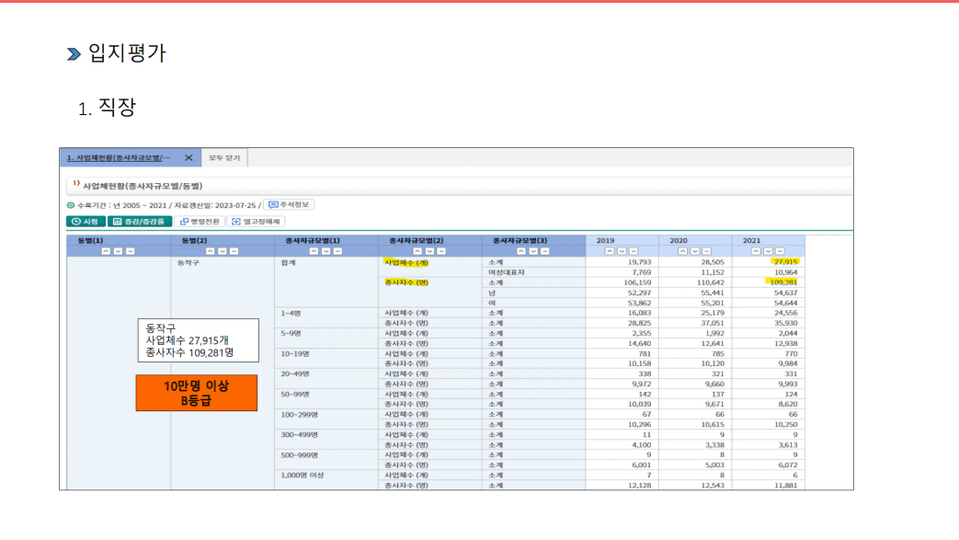959x540 pixels.
Task: Reset sorting on 종사자규모별(2) column
Action: click(x=441, y=251)
